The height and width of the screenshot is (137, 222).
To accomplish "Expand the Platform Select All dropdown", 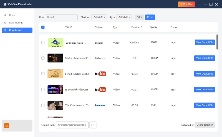I will tap(99, 17).
